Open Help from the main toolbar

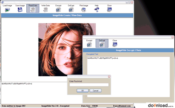[x=96, y=8]
